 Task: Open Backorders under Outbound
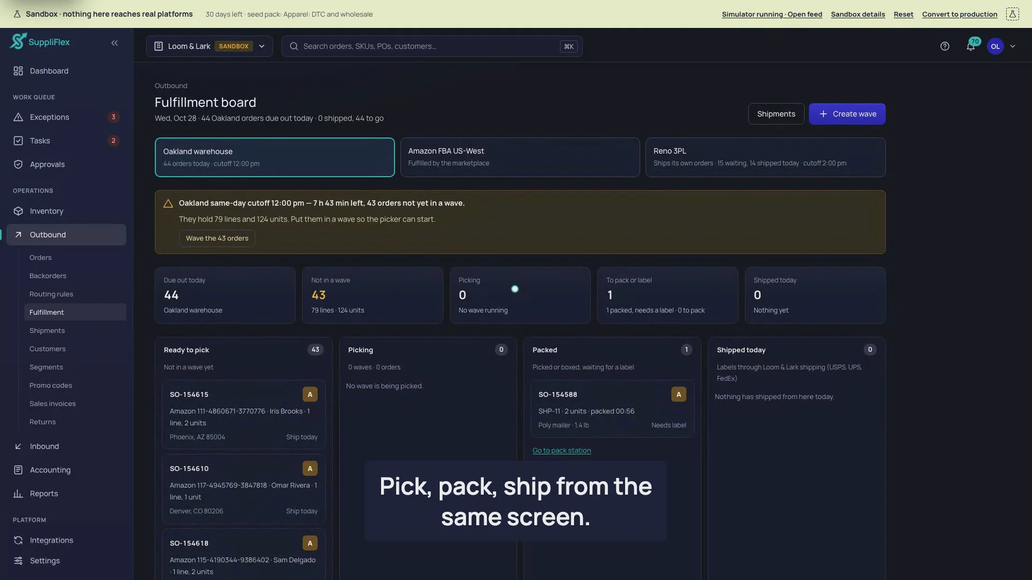[75, 276]
